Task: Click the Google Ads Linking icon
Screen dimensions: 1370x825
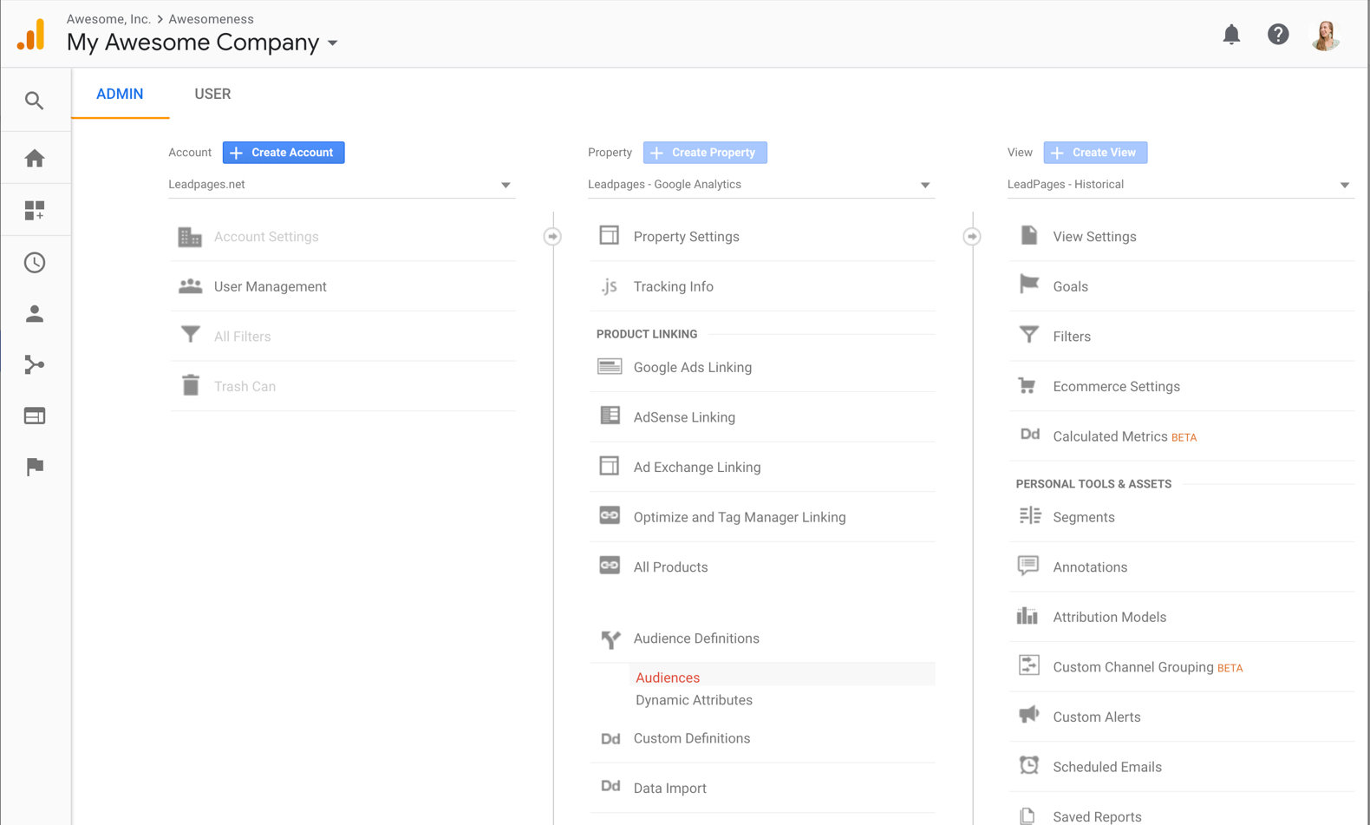Action: 610,366
